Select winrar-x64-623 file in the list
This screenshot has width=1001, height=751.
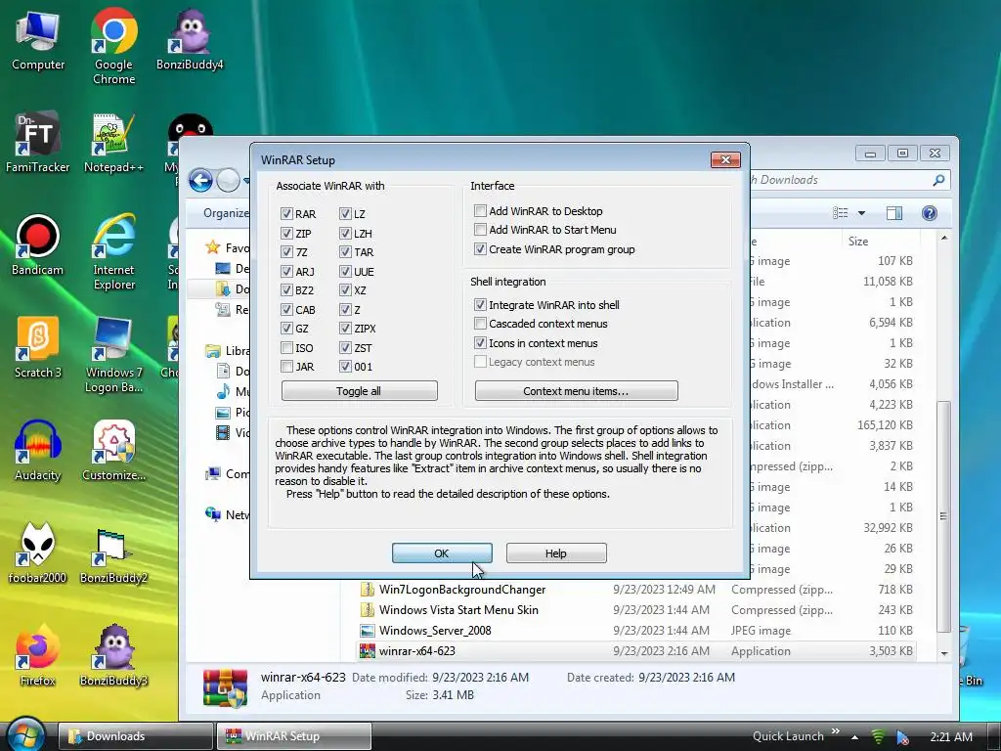pos(636,650)
